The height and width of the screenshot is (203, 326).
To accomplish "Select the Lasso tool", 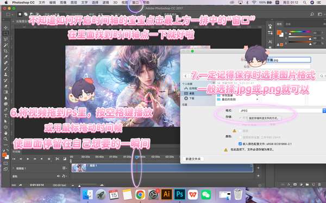I will (6, 39).
